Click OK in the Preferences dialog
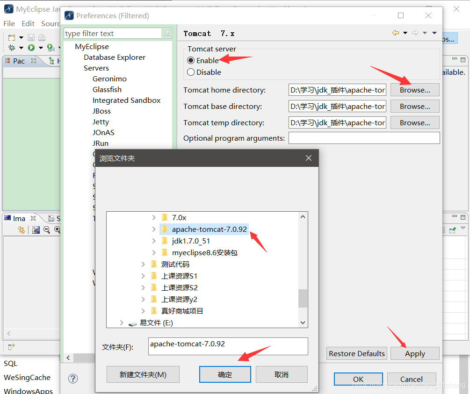 358,380
